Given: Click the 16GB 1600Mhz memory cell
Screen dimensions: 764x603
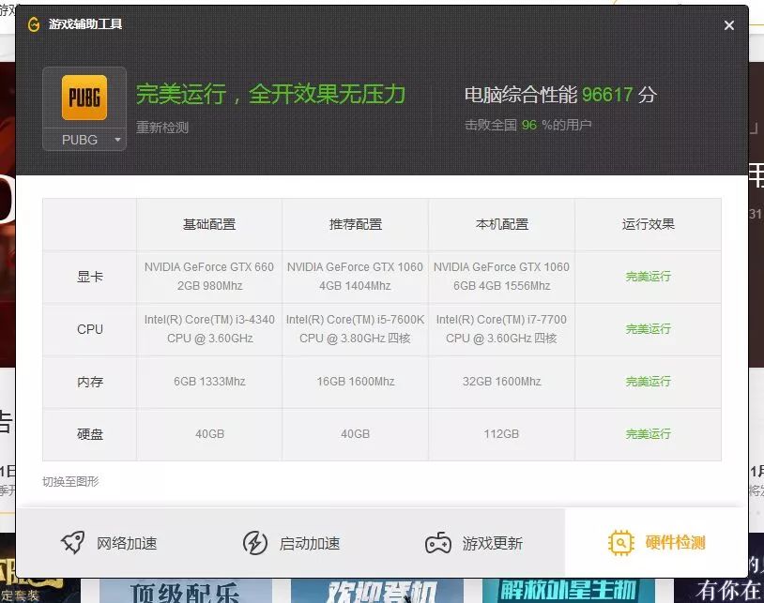Looking at the screenshot, I should click(x=356, y=382).
